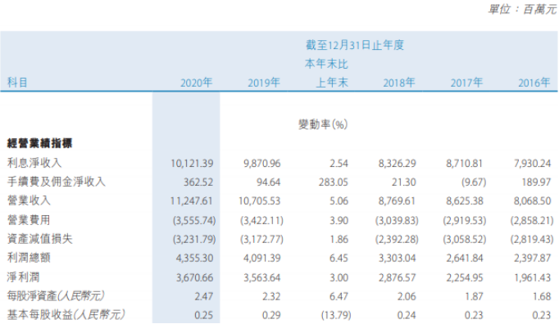Click the 單位：百萬元 unit note
The image size is (559, 324).
pos(522,9)
